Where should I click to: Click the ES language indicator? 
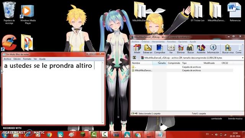point(207,134)
